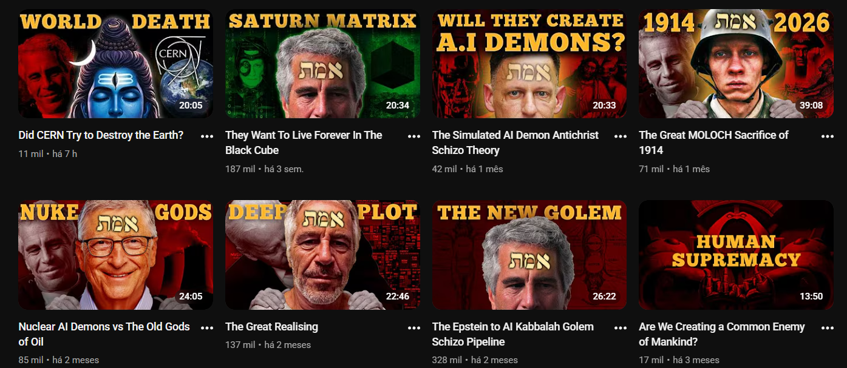Viewport: 847px width, 368px height.
Task: Click the 22:46 duration badge on 'Deep Plot' thumbnail
Action: [397, 296]
